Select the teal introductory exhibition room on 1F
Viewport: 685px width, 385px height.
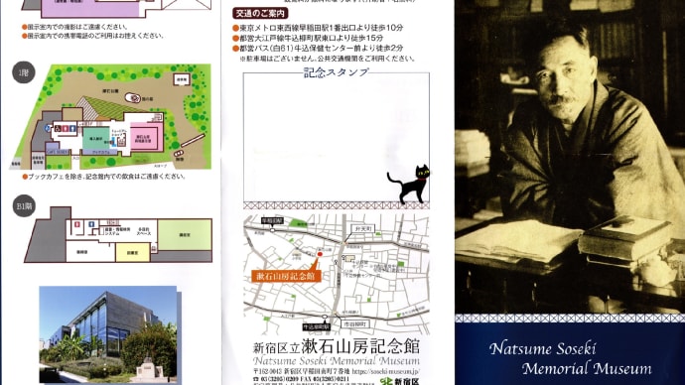point(96,139)
